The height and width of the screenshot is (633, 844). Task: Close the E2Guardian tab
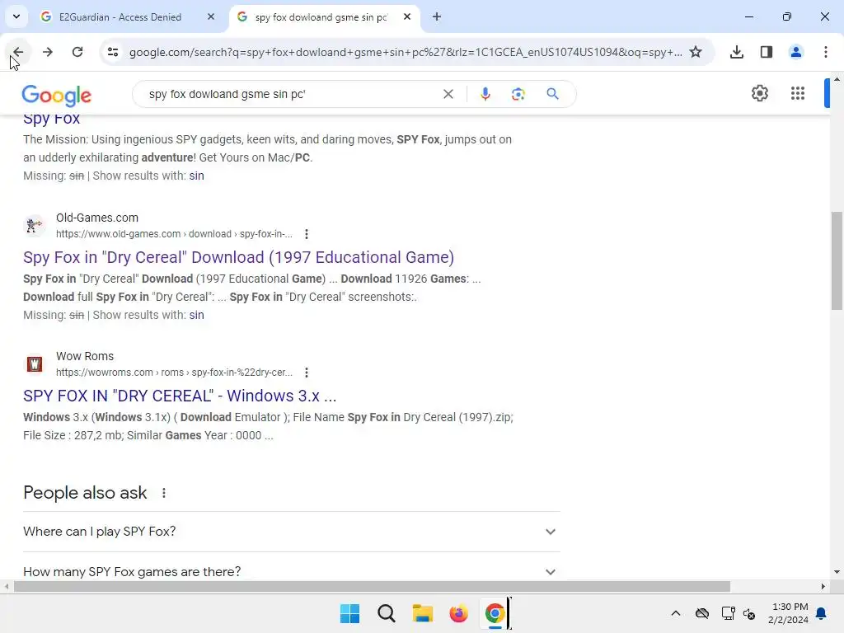[x=211, y=16]
